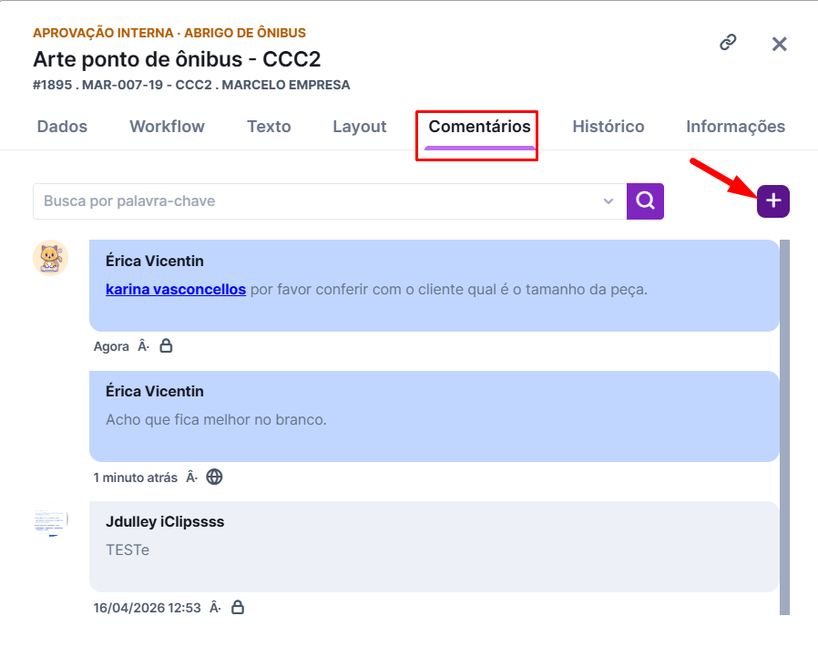Focus the Busca por palavra-chave field
The height and width of the screenshot is (647, 818).
[x=330, y=200]
